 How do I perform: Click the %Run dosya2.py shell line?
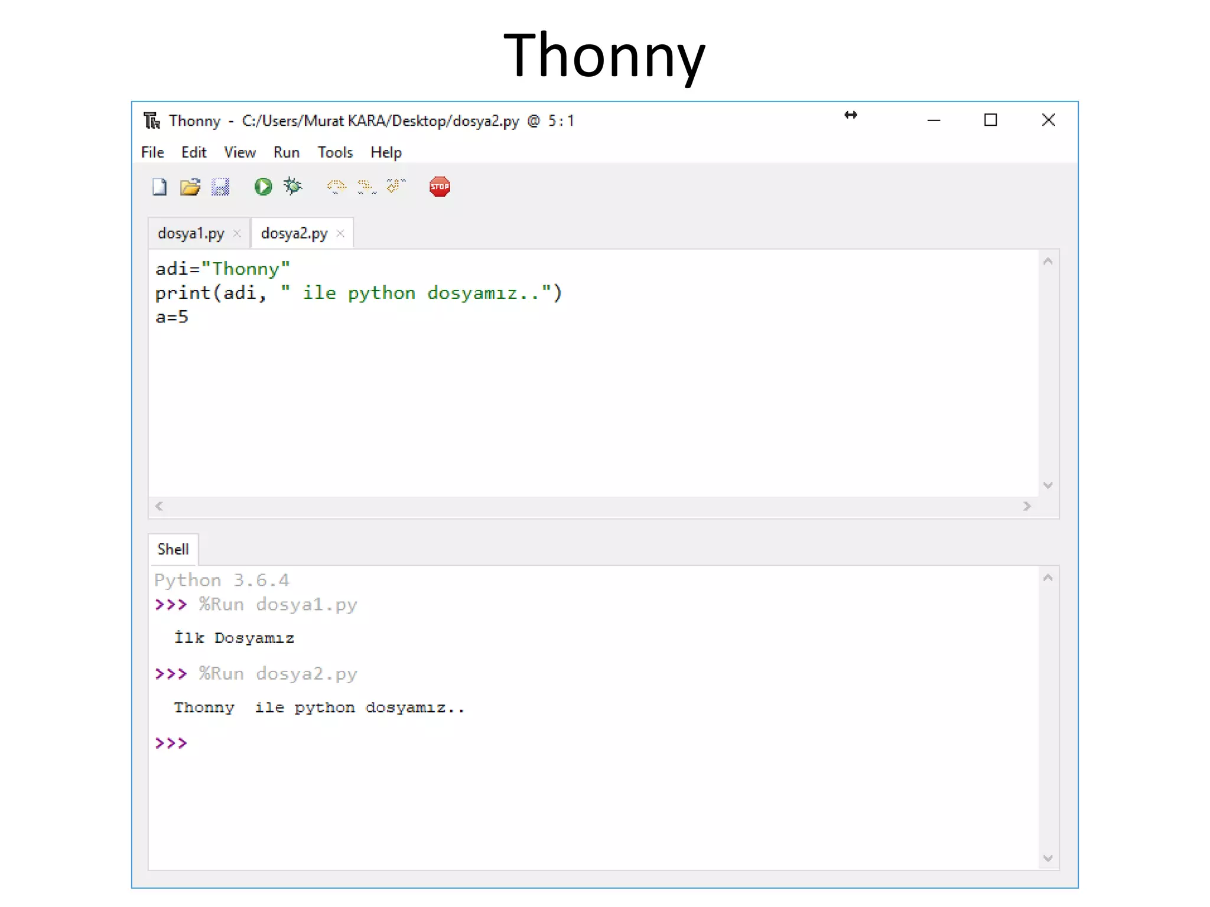[256, 674]
